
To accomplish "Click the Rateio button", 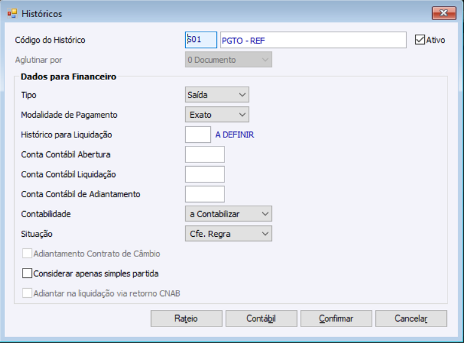I will pyautogui.click(x=186, y=319).
